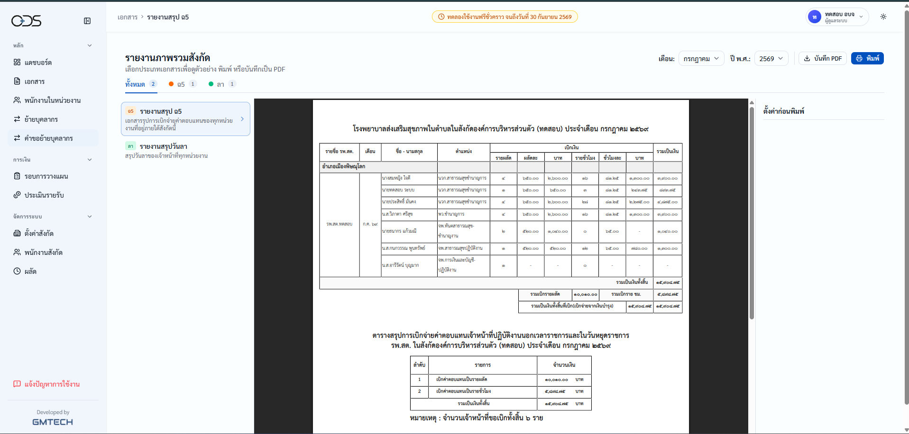
Task: Click the preview vertical scrollbar thumb
Action: click(x=752, y=213)
